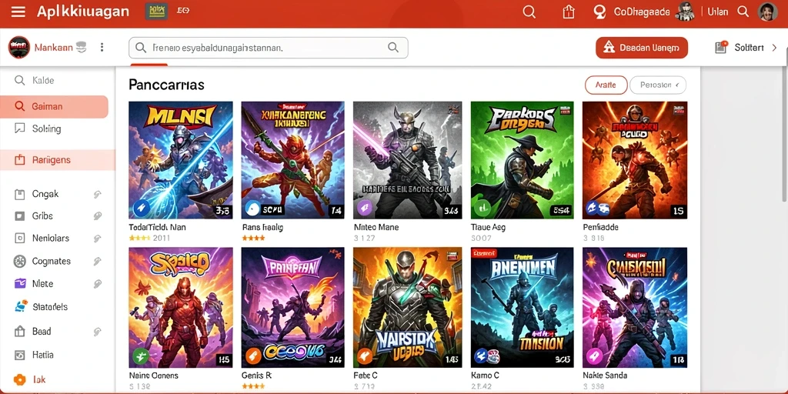Viewport: 788px width, 394px height.
Task: Open the MLNSI game cover
Action: point(181,160)
